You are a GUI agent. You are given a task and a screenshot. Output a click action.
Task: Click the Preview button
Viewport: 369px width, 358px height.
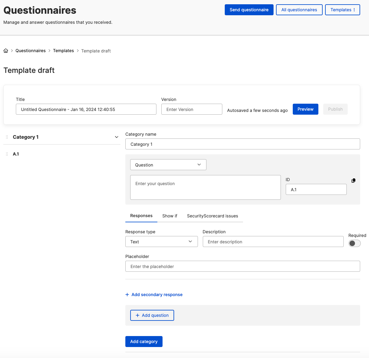305,109
